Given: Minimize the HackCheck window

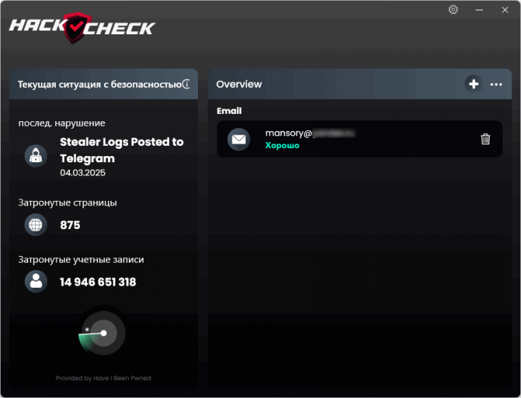Looking at the screenshot, I should tap(479, 10).
